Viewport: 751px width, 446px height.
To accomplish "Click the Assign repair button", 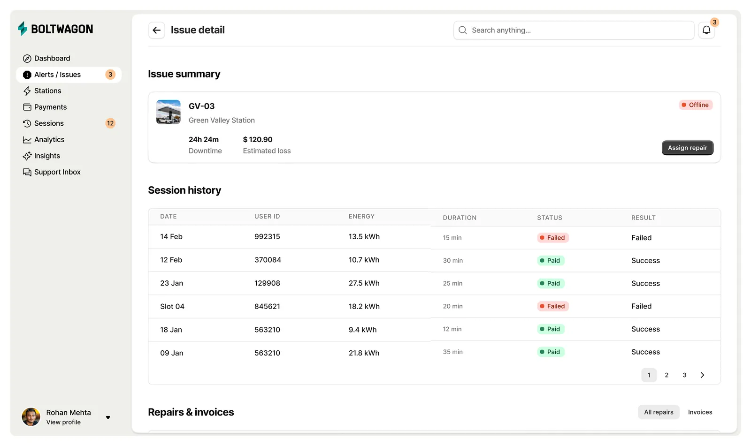I will [688, 148].
